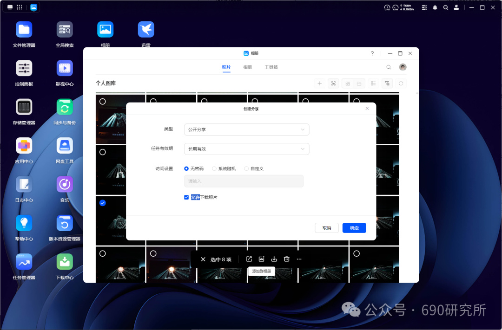Open the 文件管理器 desktop app

click(24, 30)
